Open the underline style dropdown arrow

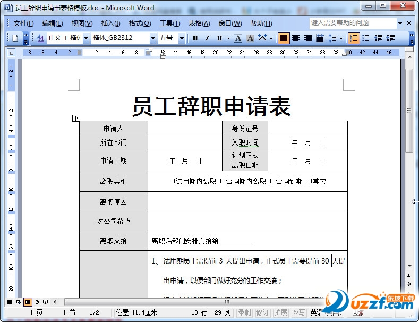(x=228, y=38)
